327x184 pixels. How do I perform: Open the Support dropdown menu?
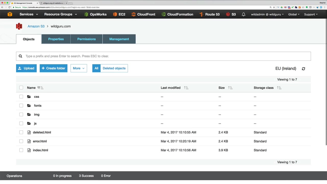pyautogui.click(x=311, y=14)
